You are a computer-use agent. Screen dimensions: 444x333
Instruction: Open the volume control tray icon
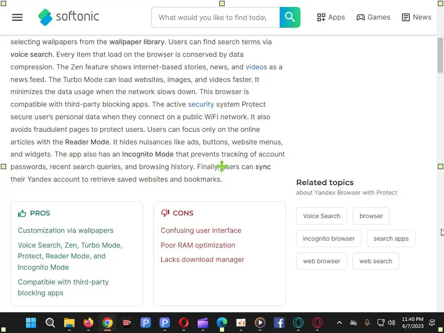[x=392, y=323]
